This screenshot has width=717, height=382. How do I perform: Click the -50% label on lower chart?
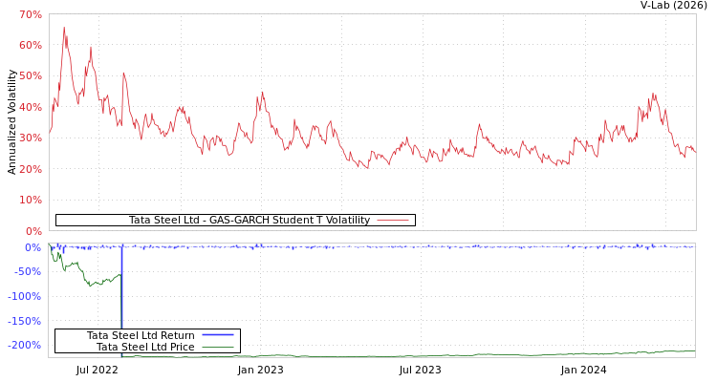pos(26,272)
